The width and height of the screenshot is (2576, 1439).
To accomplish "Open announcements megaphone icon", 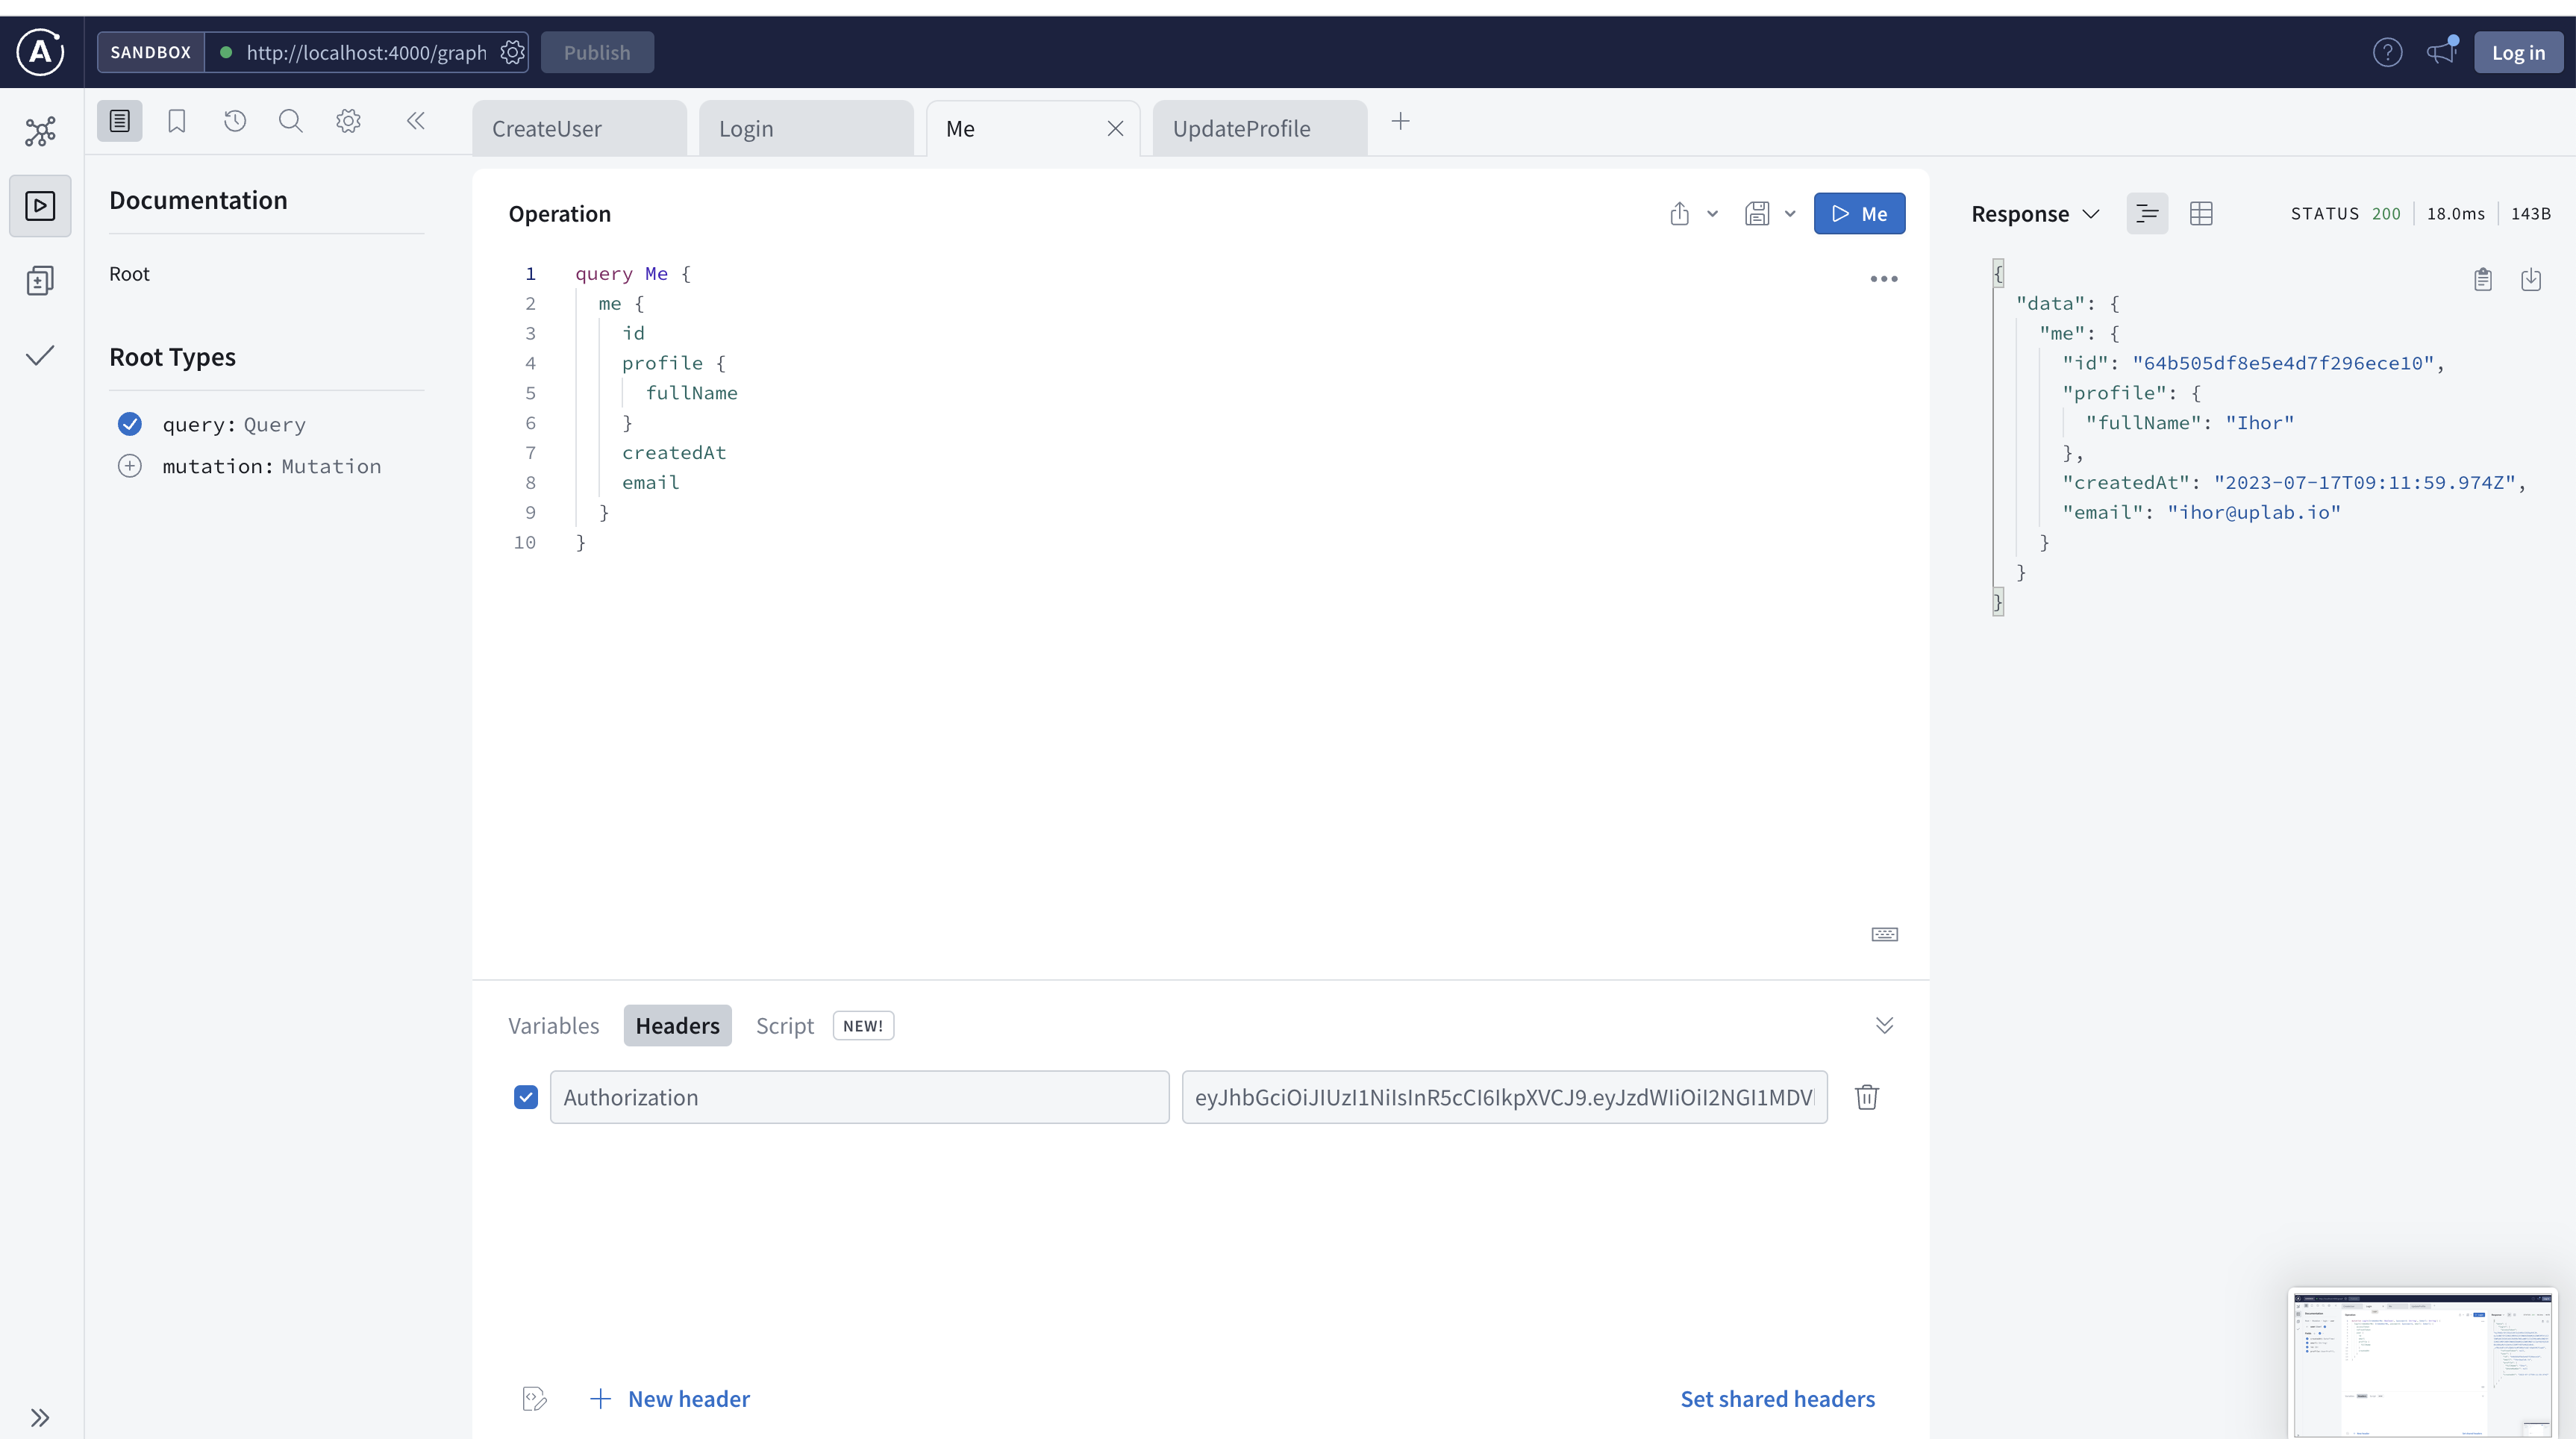I will point(2442,52).
